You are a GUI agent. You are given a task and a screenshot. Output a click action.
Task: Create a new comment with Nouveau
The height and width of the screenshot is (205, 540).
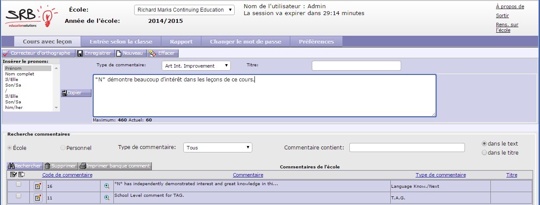pos(129,53)
